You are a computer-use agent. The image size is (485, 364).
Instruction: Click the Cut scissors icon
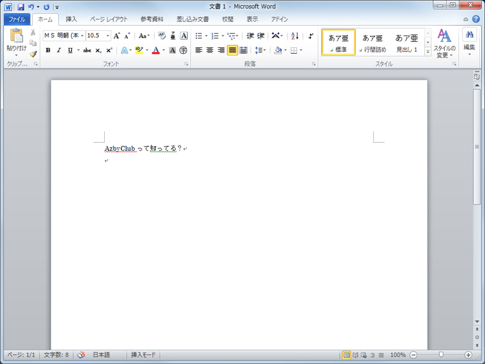(33, 32)
